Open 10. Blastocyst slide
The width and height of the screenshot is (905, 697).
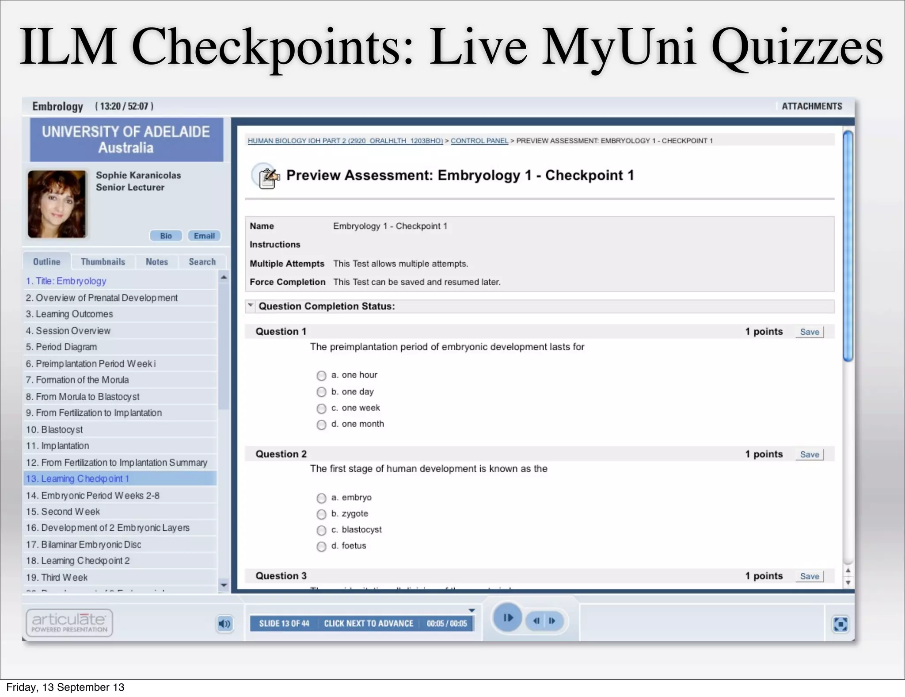(120, 429)
